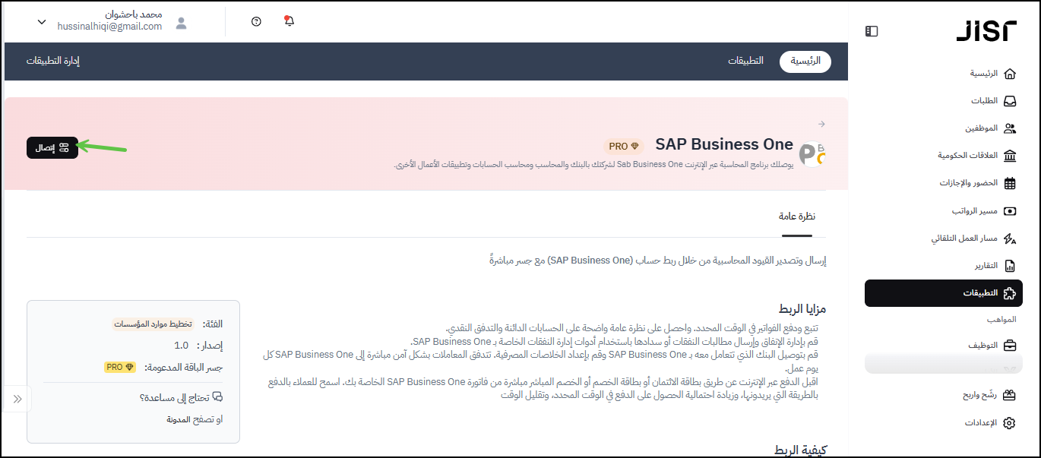Click the JISR logo
This screenshot has width=1041, height=458.
coord(986,31)
